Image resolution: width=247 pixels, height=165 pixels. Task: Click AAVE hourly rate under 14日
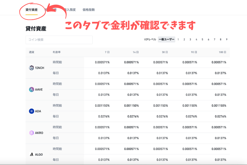click(131, 84)
